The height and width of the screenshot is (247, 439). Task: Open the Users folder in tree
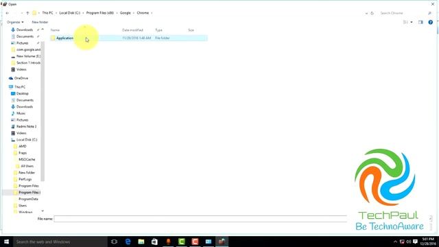(23, 206)
